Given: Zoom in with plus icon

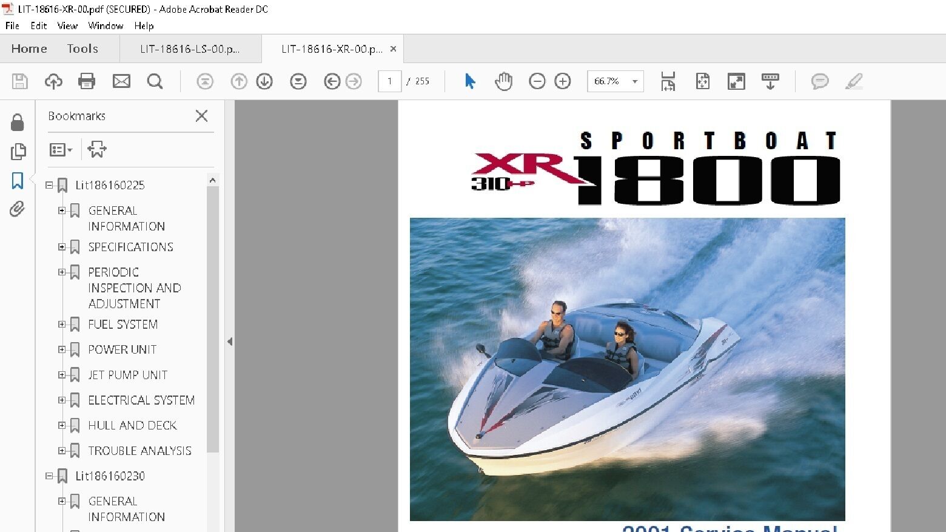Looking at the screenshot, I should tap(563, 81).
